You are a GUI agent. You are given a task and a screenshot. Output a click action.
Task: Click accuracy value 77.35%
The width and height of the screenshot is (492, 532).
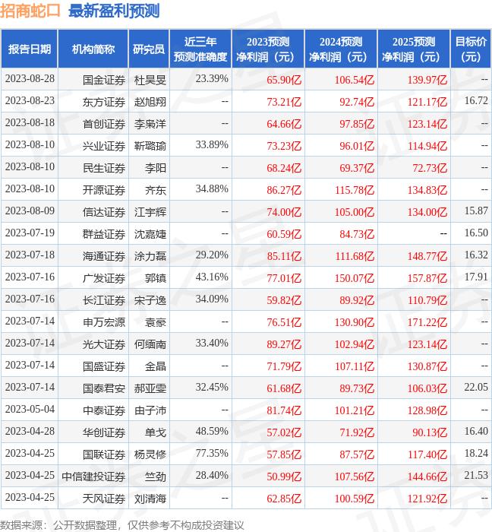tap(212, 453)
